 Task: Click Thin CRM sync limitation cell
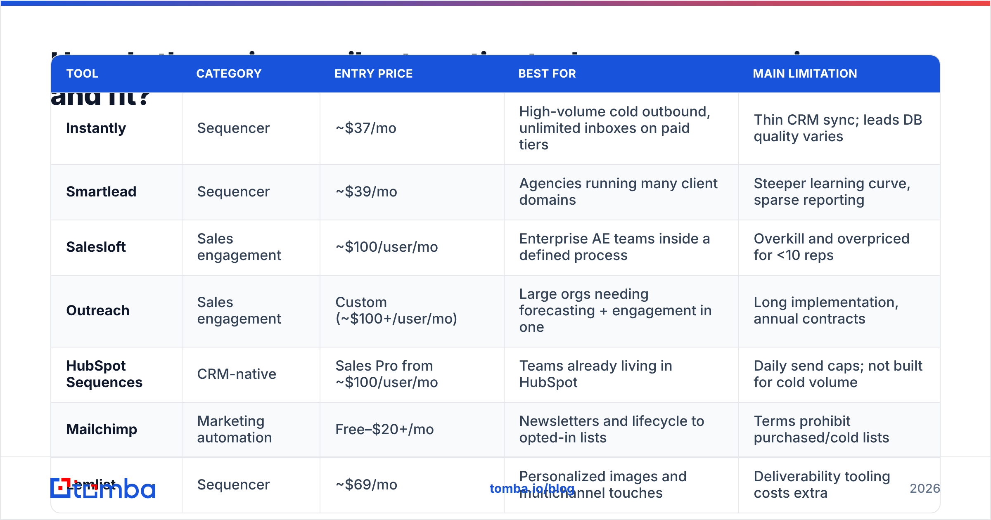click(x=839, y=128)
